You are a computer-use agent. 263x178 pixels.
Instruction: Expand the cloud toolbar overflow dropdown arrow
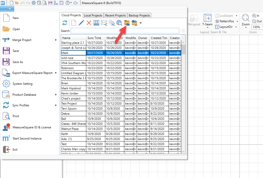[140, 23]
